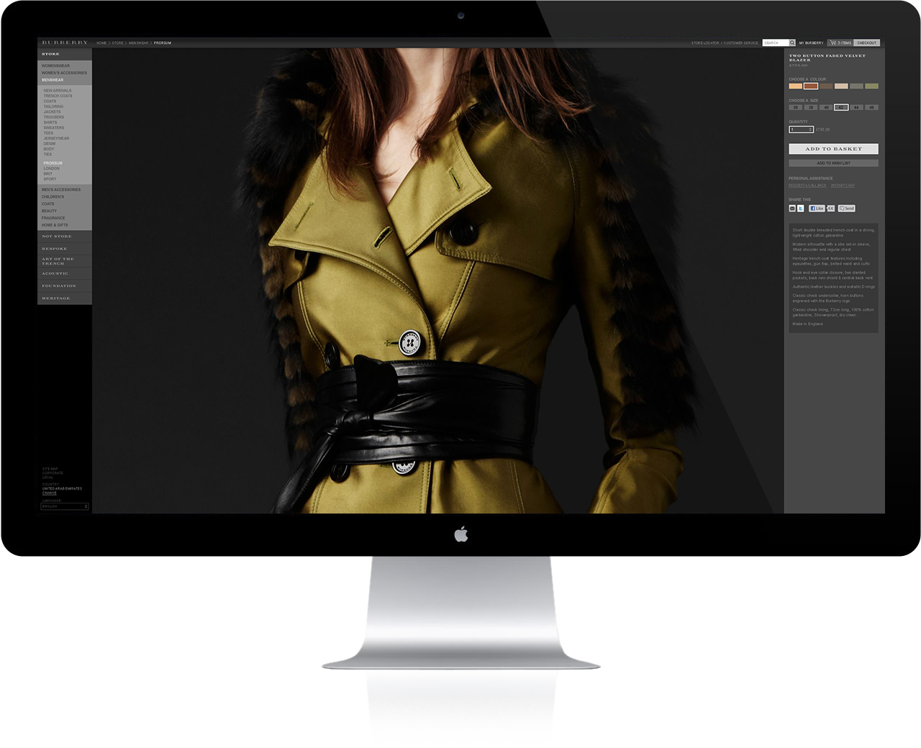
Task: Click the Add to Basket button
Action: (833, 149)
